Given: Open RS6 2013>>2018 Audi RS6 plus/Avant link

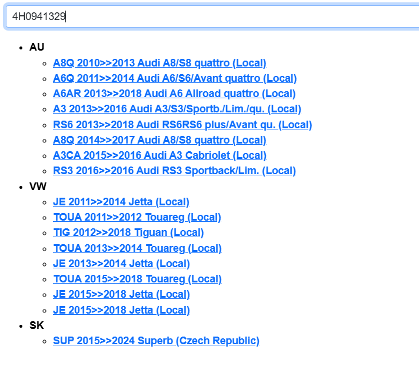Looking at the screenshot, I should click(182, 125).
